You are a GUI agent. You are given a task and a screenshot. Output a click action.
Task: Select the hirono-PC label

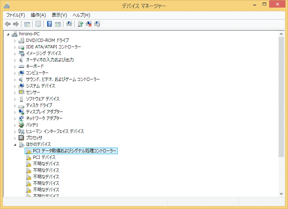pyautogui.click(x=29, y=34)
